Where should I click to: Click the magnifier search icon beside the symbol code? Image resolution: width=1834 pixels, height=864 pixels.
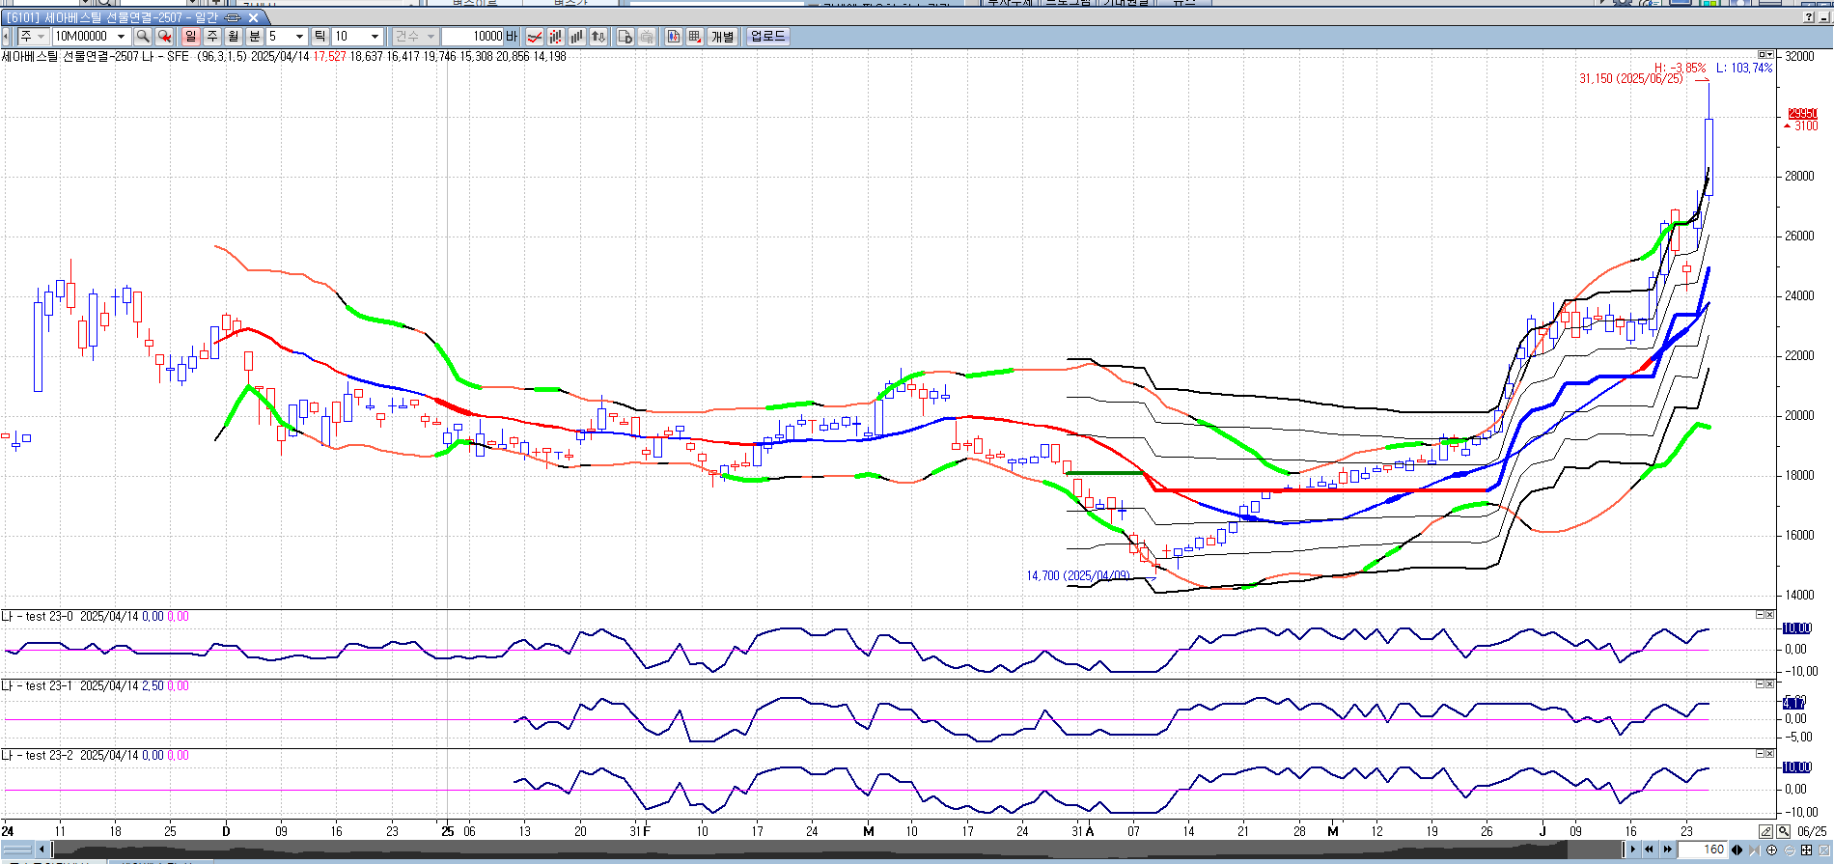click(x=143, y=37)
